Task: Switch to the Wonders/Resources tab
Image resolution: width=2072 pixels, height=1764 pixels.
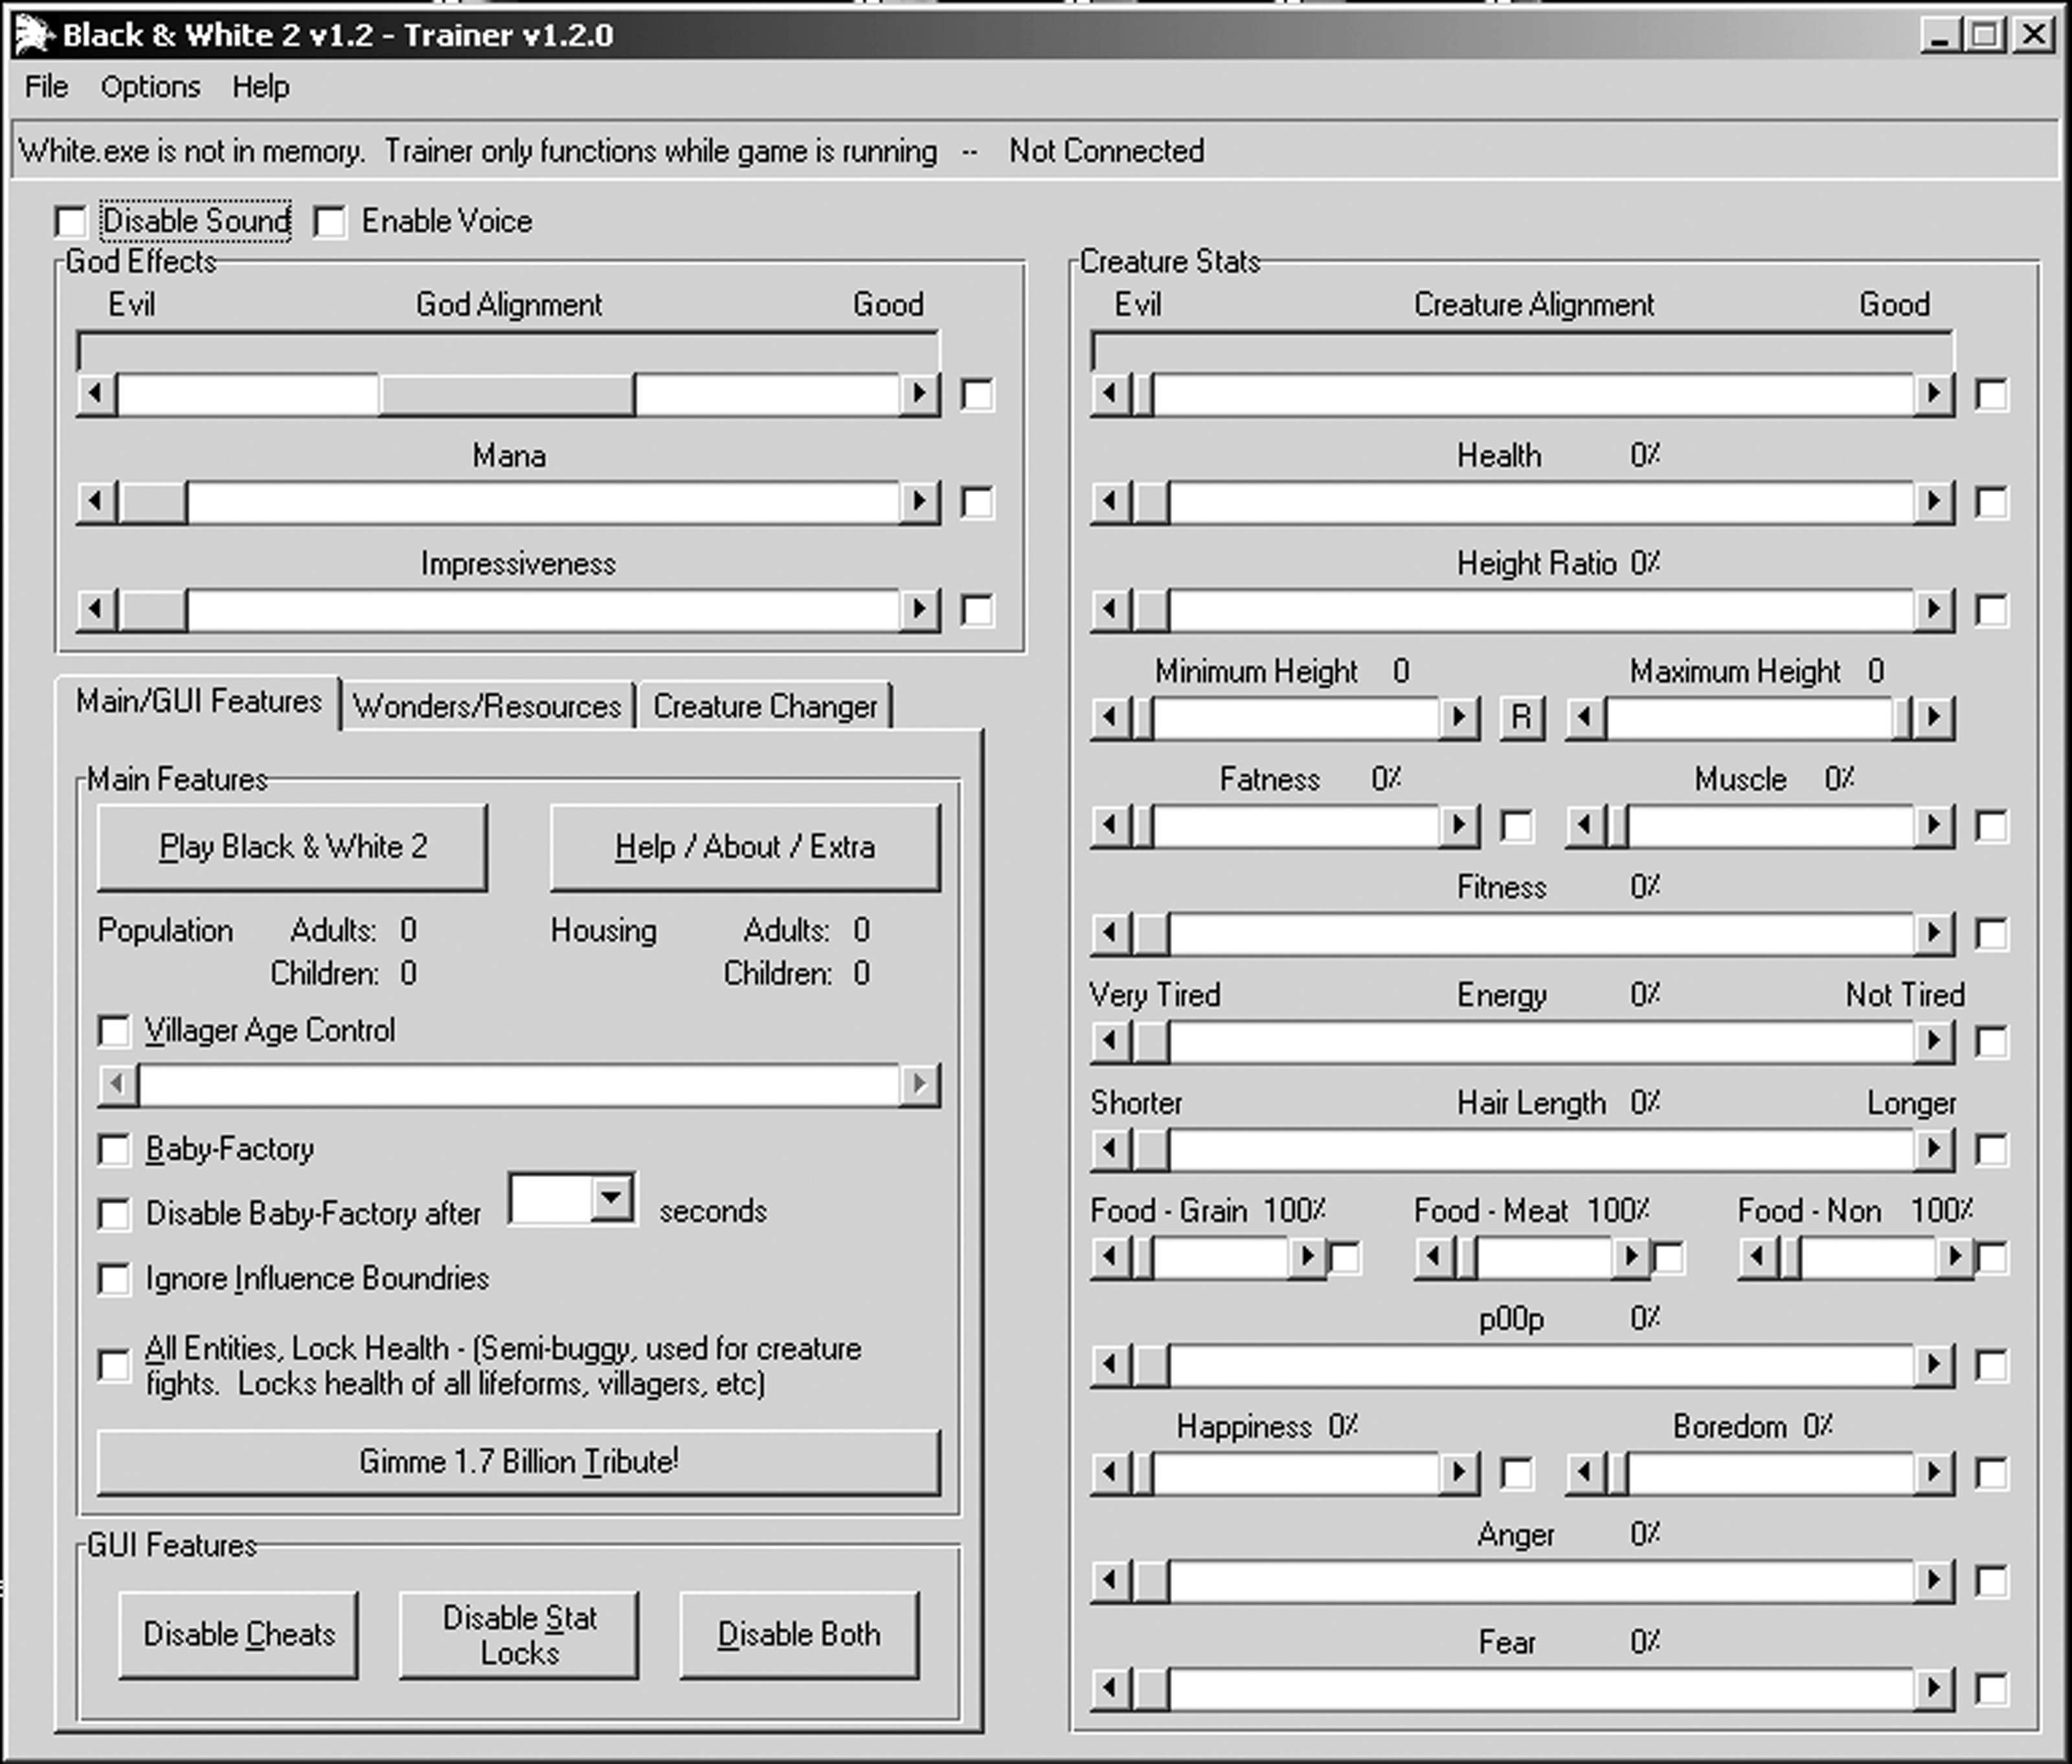Action: 487,706
